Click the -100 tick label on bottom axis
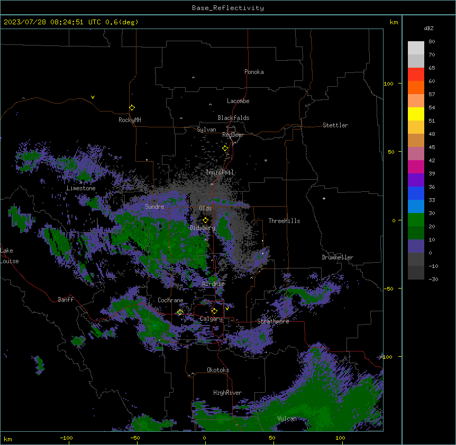 (66, 438)
